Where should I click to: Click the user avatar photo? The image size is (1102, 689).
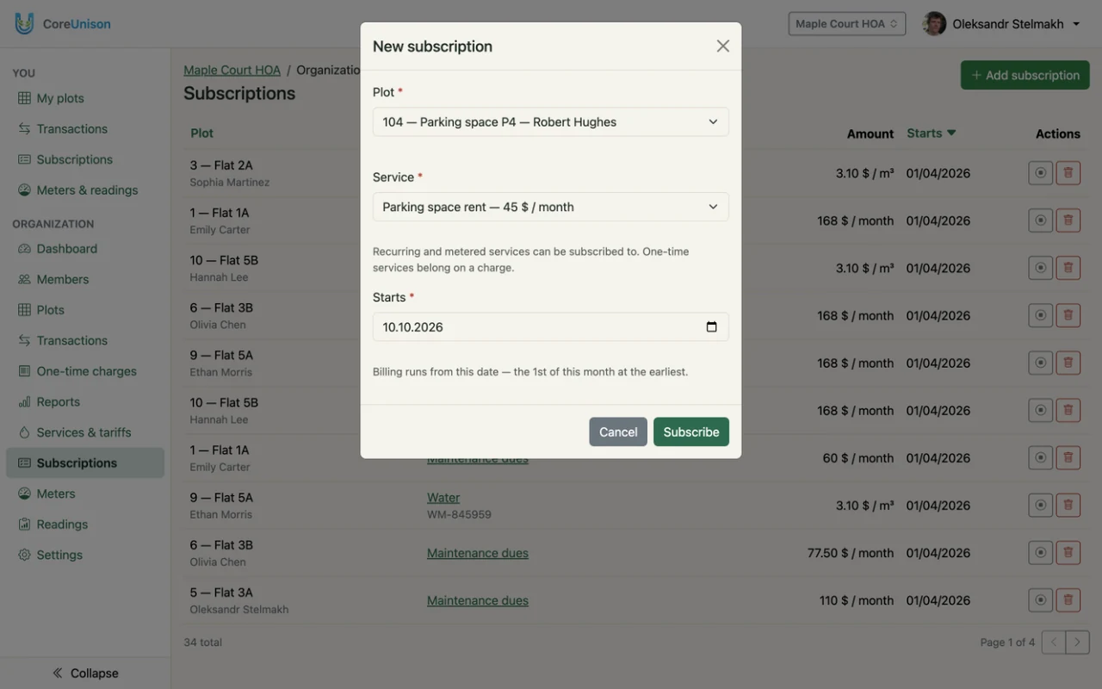(x=934, y=24)
